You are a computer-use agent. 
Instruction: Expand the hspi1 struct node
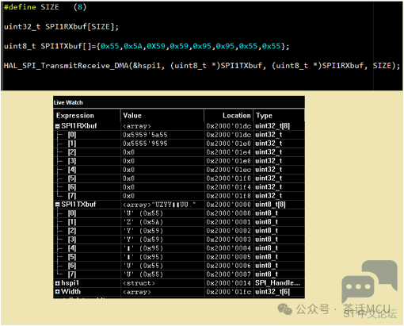(57, 283)
